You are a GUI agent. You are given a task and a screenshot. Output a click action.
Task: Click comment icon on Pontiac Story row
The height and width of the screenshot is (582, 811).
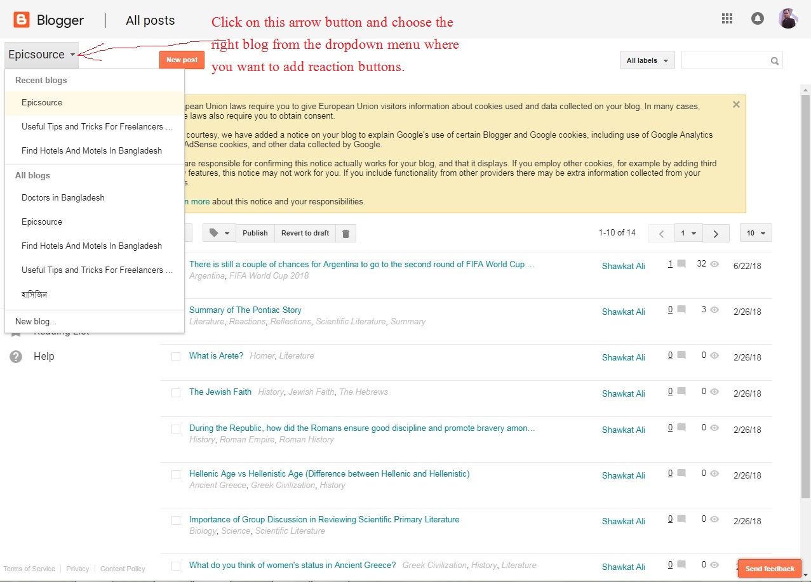pos(681,310)
